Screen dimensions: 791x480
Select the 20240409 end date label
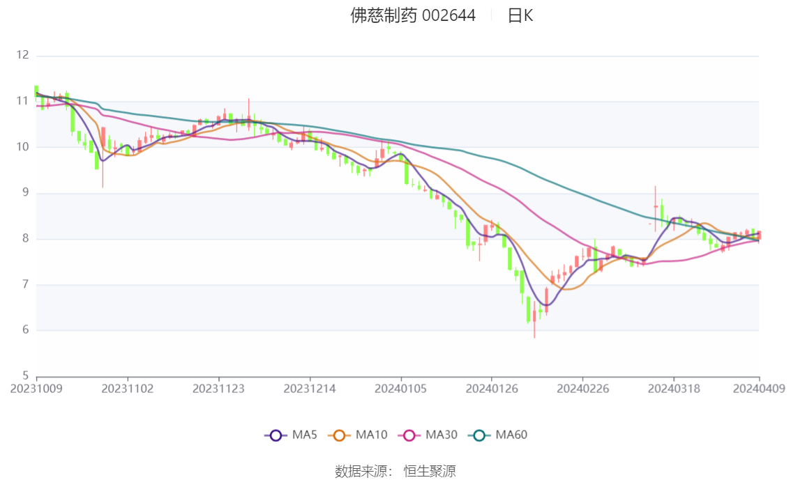click(759, 389)
